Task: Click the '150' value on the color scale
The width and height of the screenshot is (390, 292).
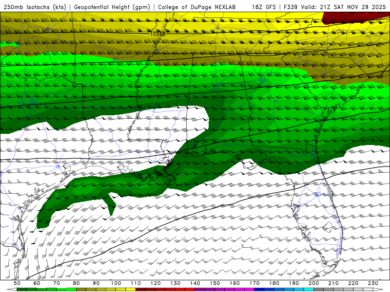Action: pyautogui.click(x=215, y=283)
